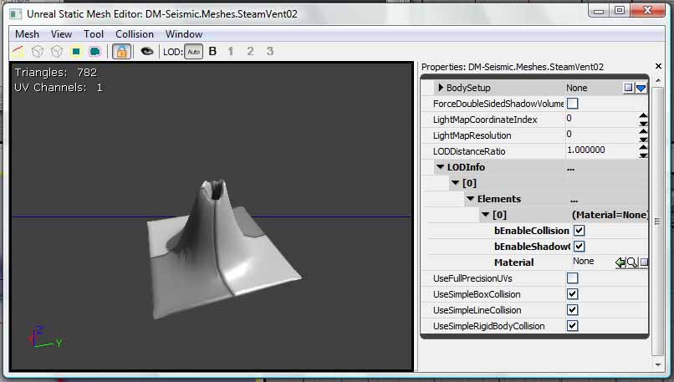Uncheck the bEnableCollision checkbox
The height and width of the screenshot is (382, 674).
579,231
